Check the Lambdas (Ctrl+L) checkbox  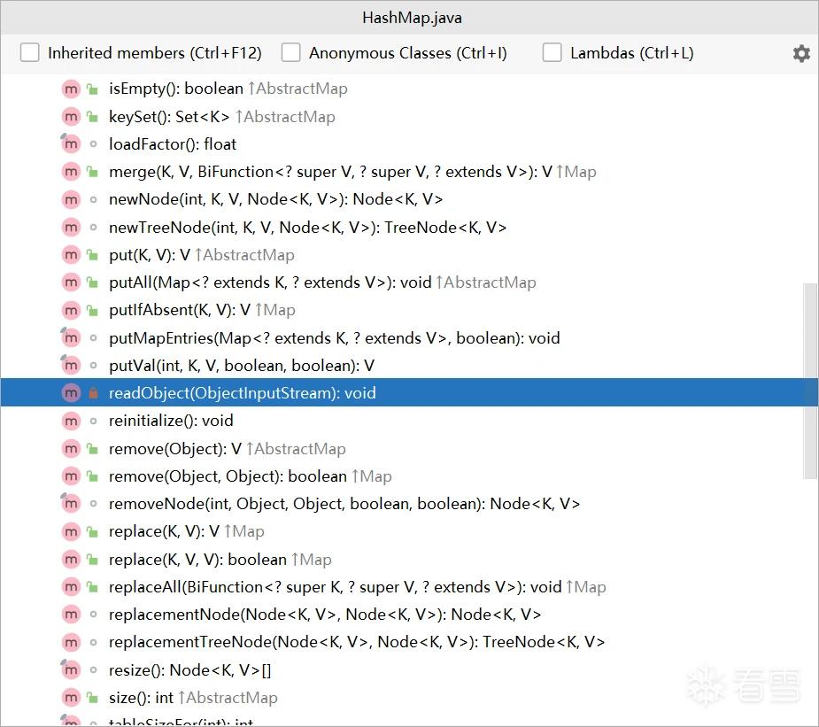tap(552, 53)
